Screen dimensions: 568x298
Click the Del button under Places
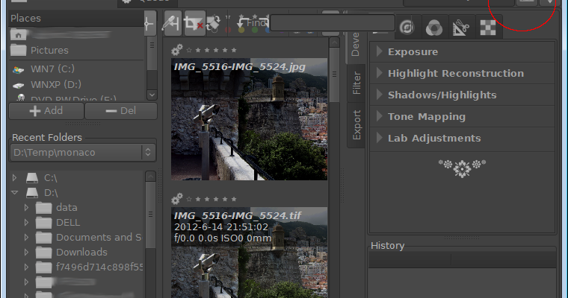(x=121, y=111)
